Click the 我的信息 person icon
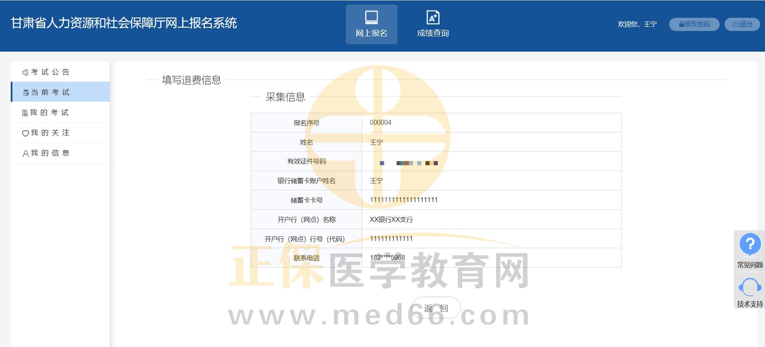The width and height of the screenshot is (765, 347). (x=25, y=153)
